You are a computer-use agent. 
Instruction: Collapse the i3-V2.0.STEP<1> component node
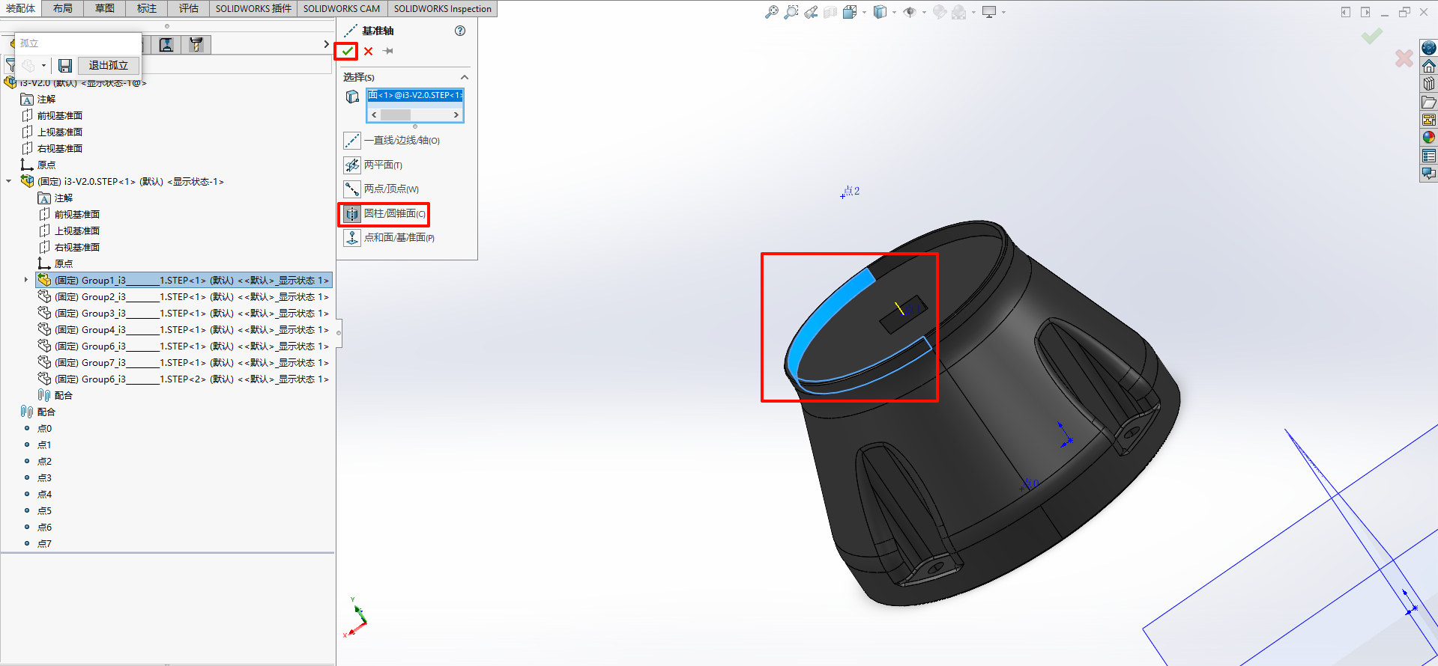(x=9, y=181)
